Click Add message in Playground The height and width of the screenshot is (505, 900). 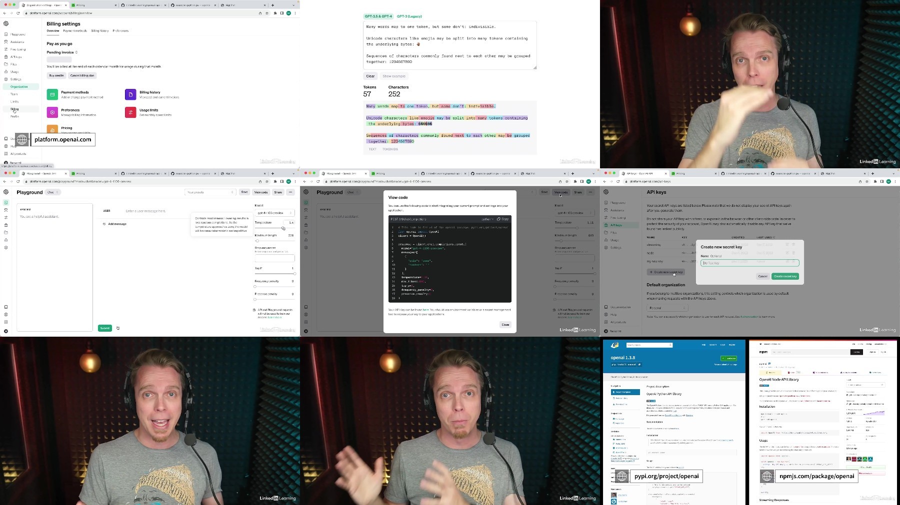point(115,224)
